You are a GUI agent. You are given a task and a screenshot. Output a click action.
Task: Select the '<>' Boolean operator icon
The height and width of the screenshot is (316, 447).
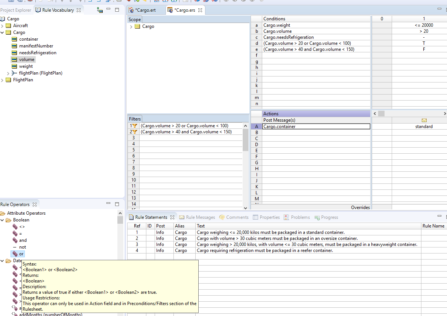click(x=15, y=227)
